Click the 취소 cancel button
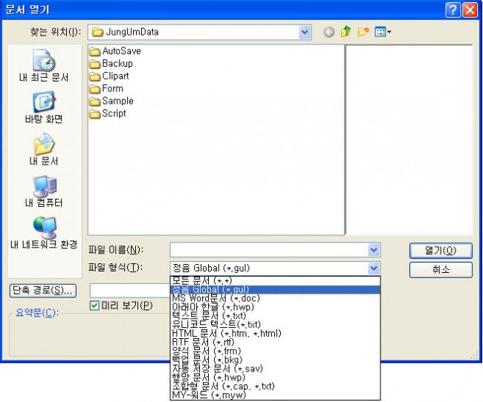The height and width of the screenshot is (402, 483). 441,270
